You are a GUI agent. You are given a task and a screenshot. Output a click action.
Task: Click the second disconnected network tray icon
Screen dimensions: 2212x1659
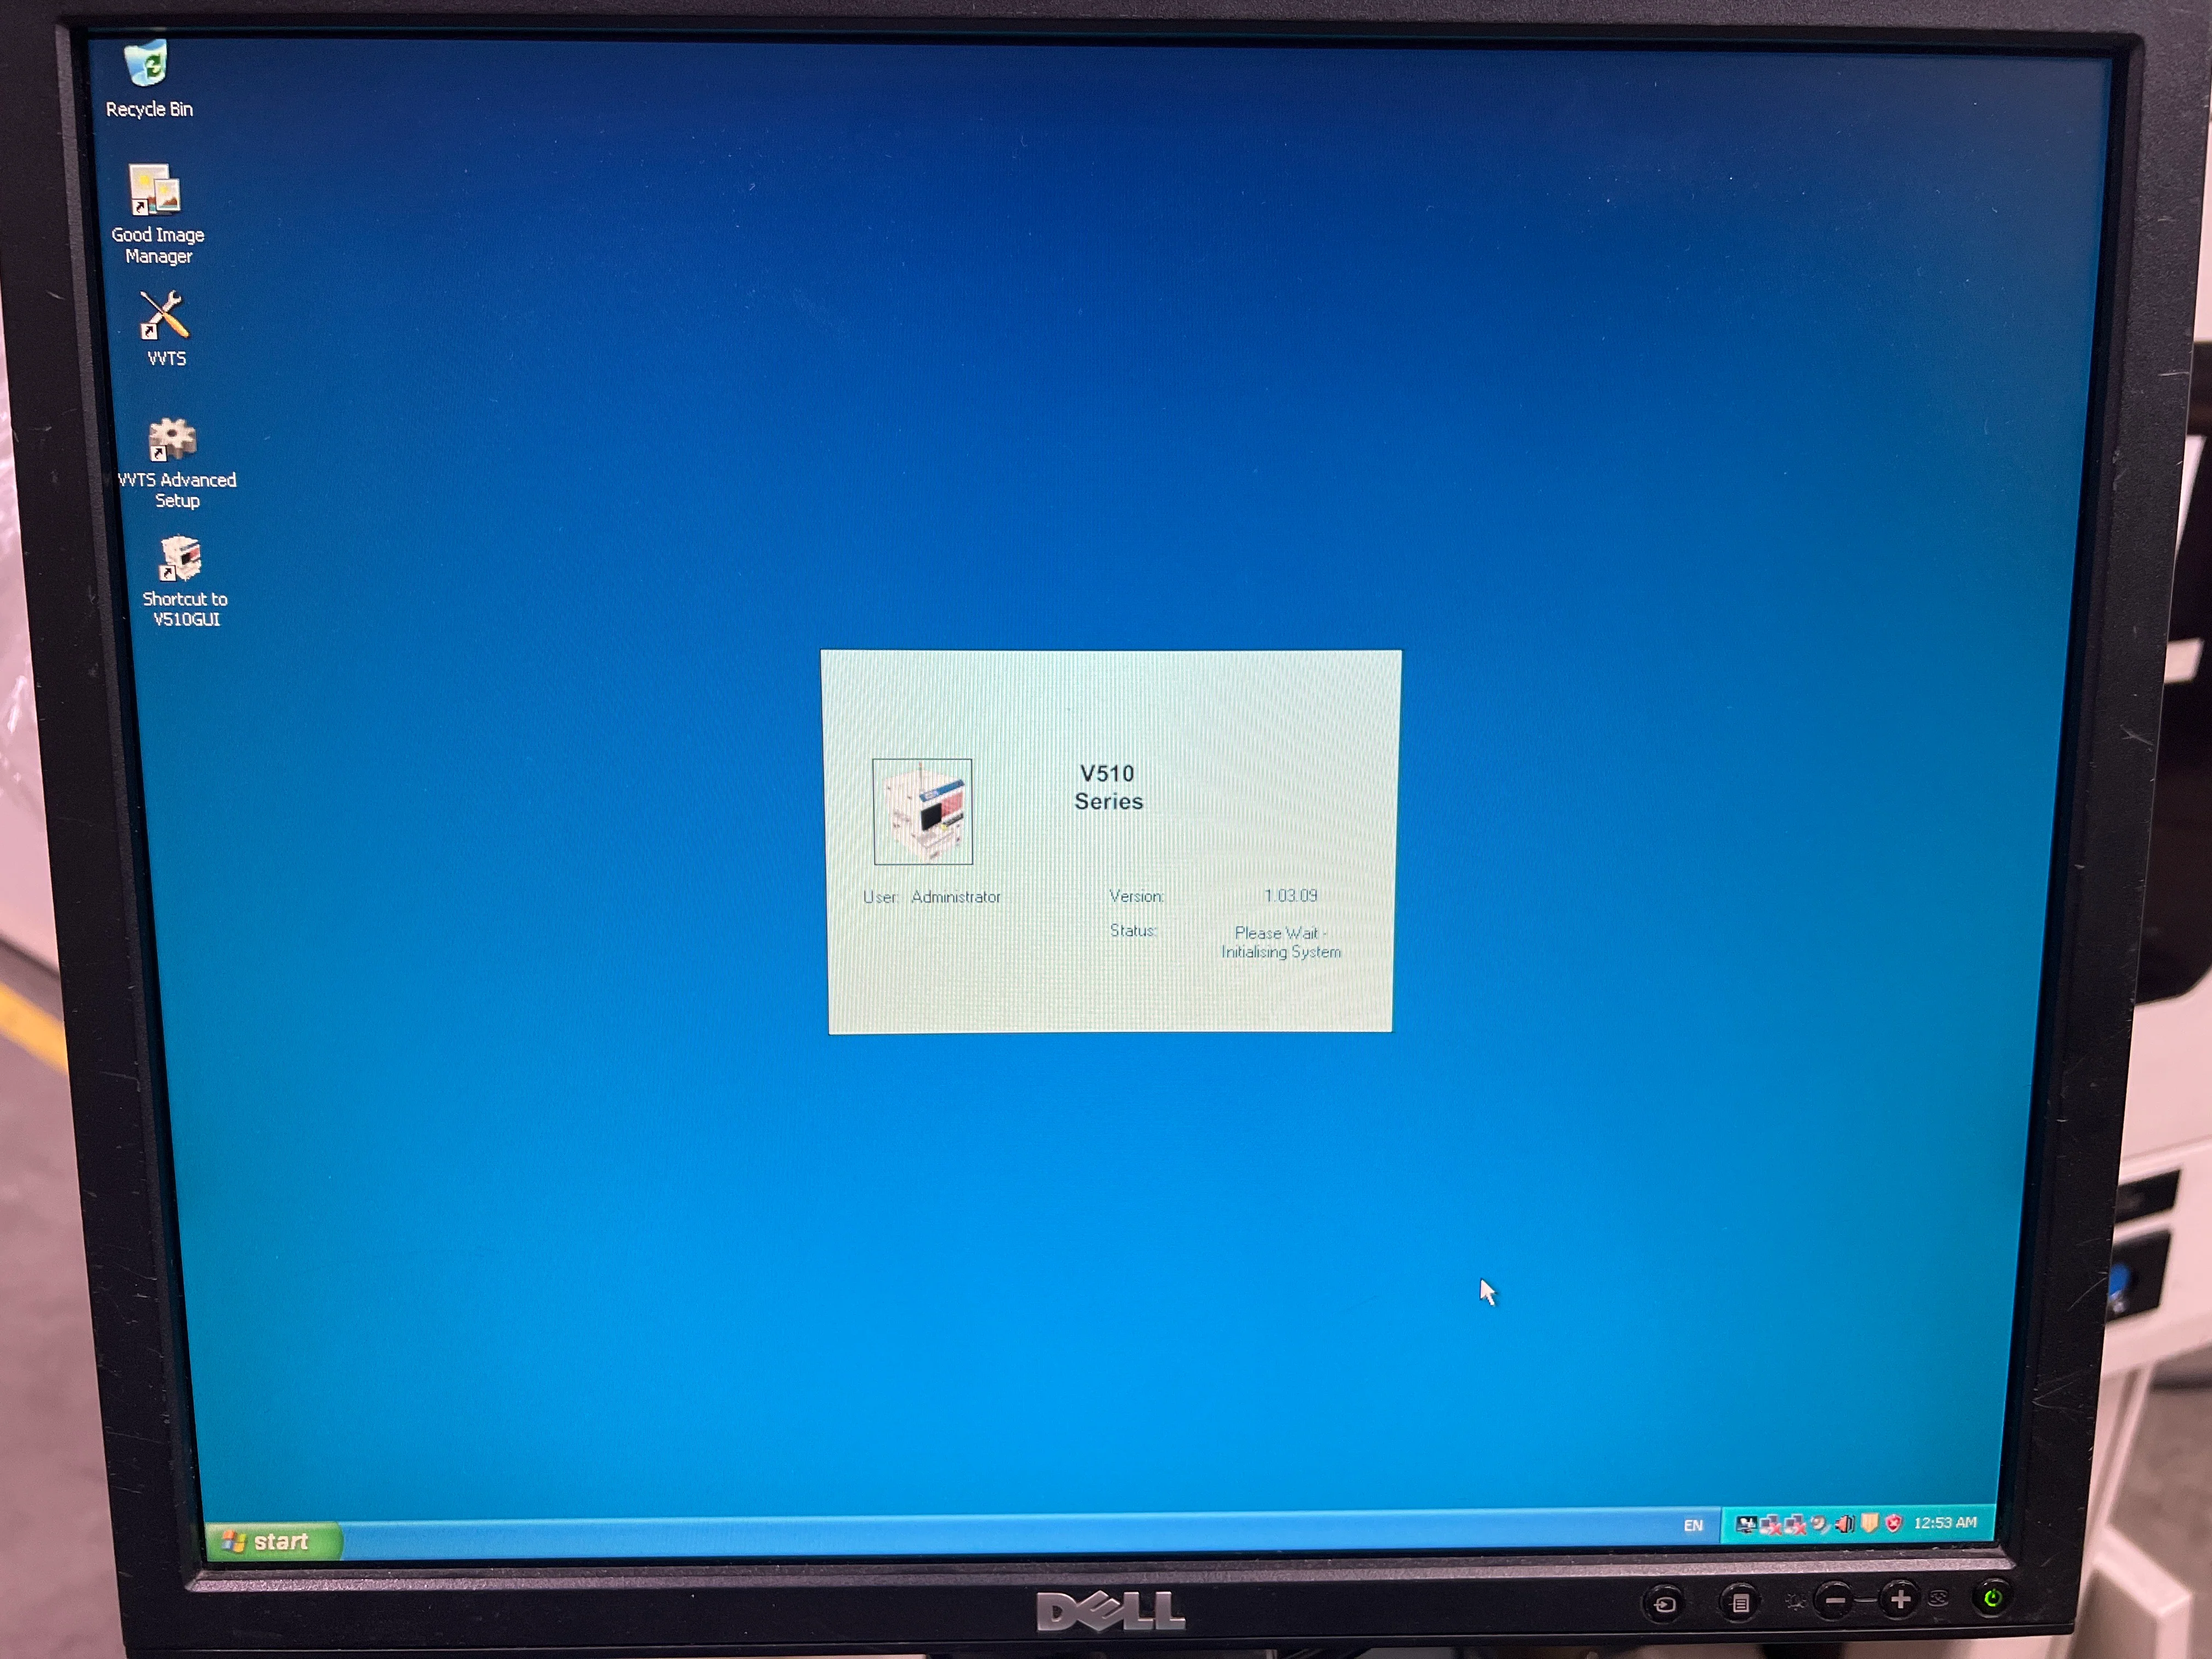(x=1795, y=1523)
